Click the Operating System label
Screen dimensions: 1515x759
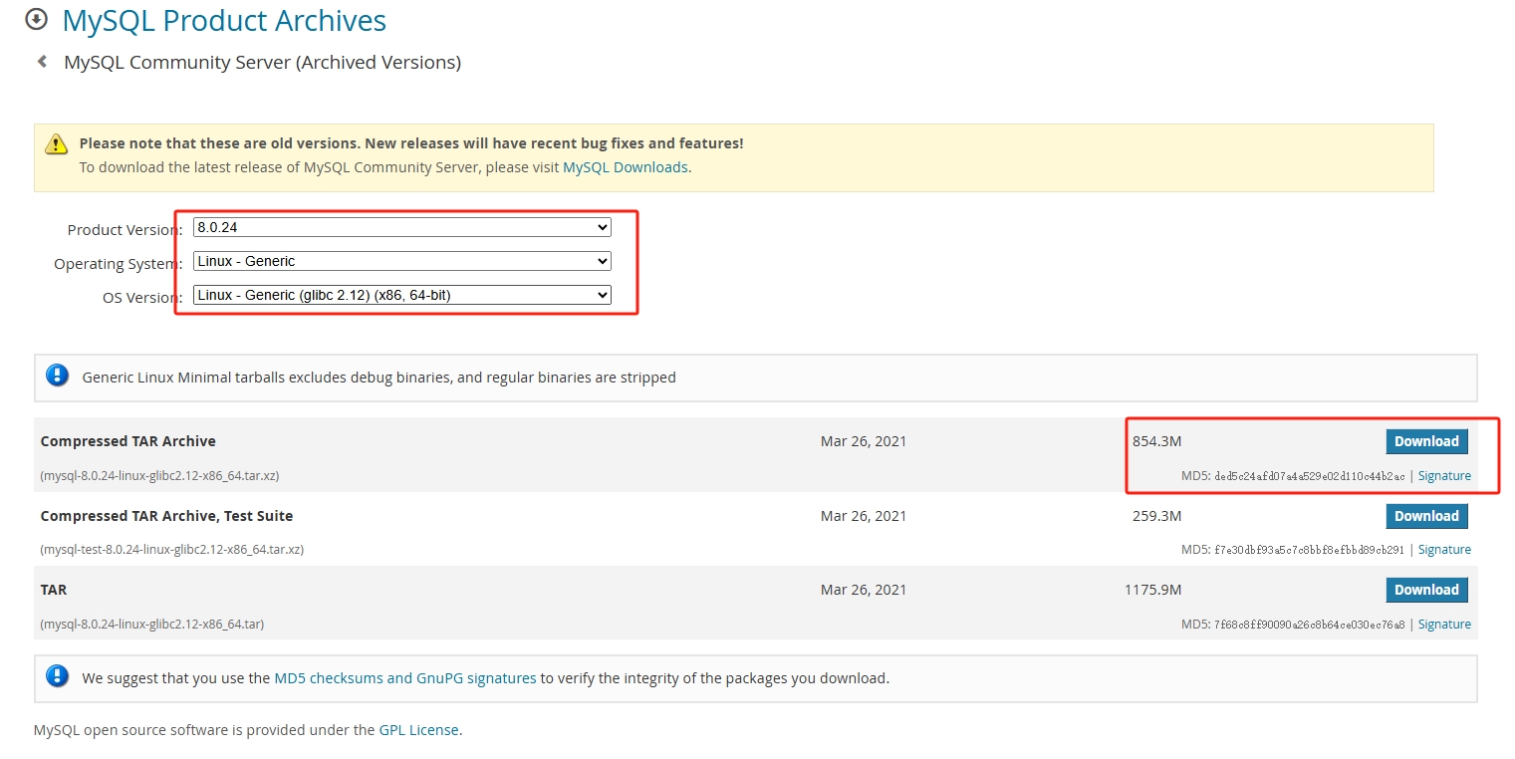(x=118, y=264)
